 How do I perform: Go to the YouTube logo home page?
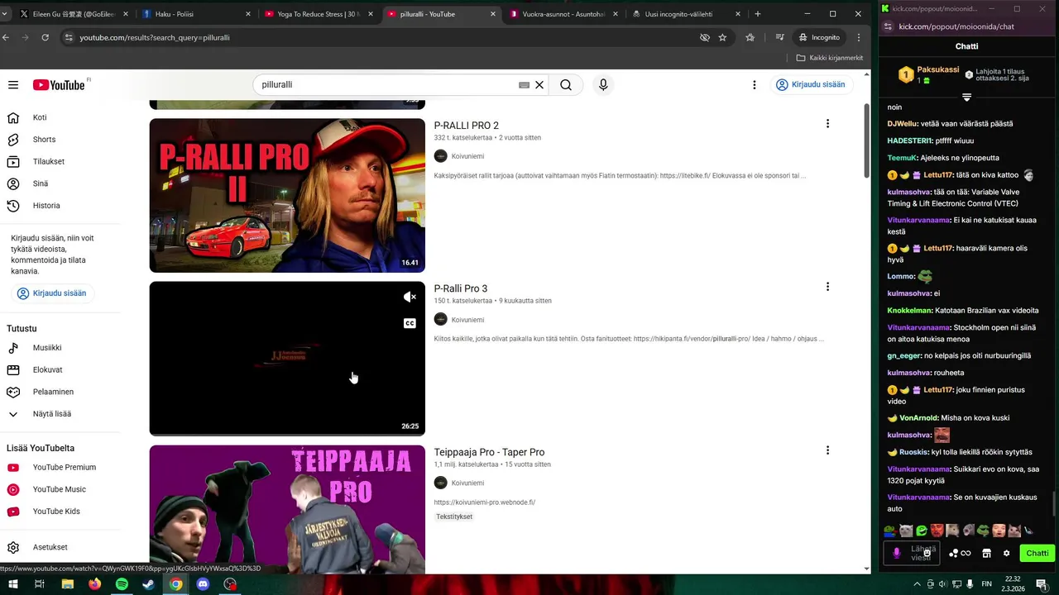[x=59, y=85]
